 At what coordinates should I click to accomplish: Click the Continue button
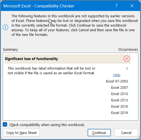[99, 133]
